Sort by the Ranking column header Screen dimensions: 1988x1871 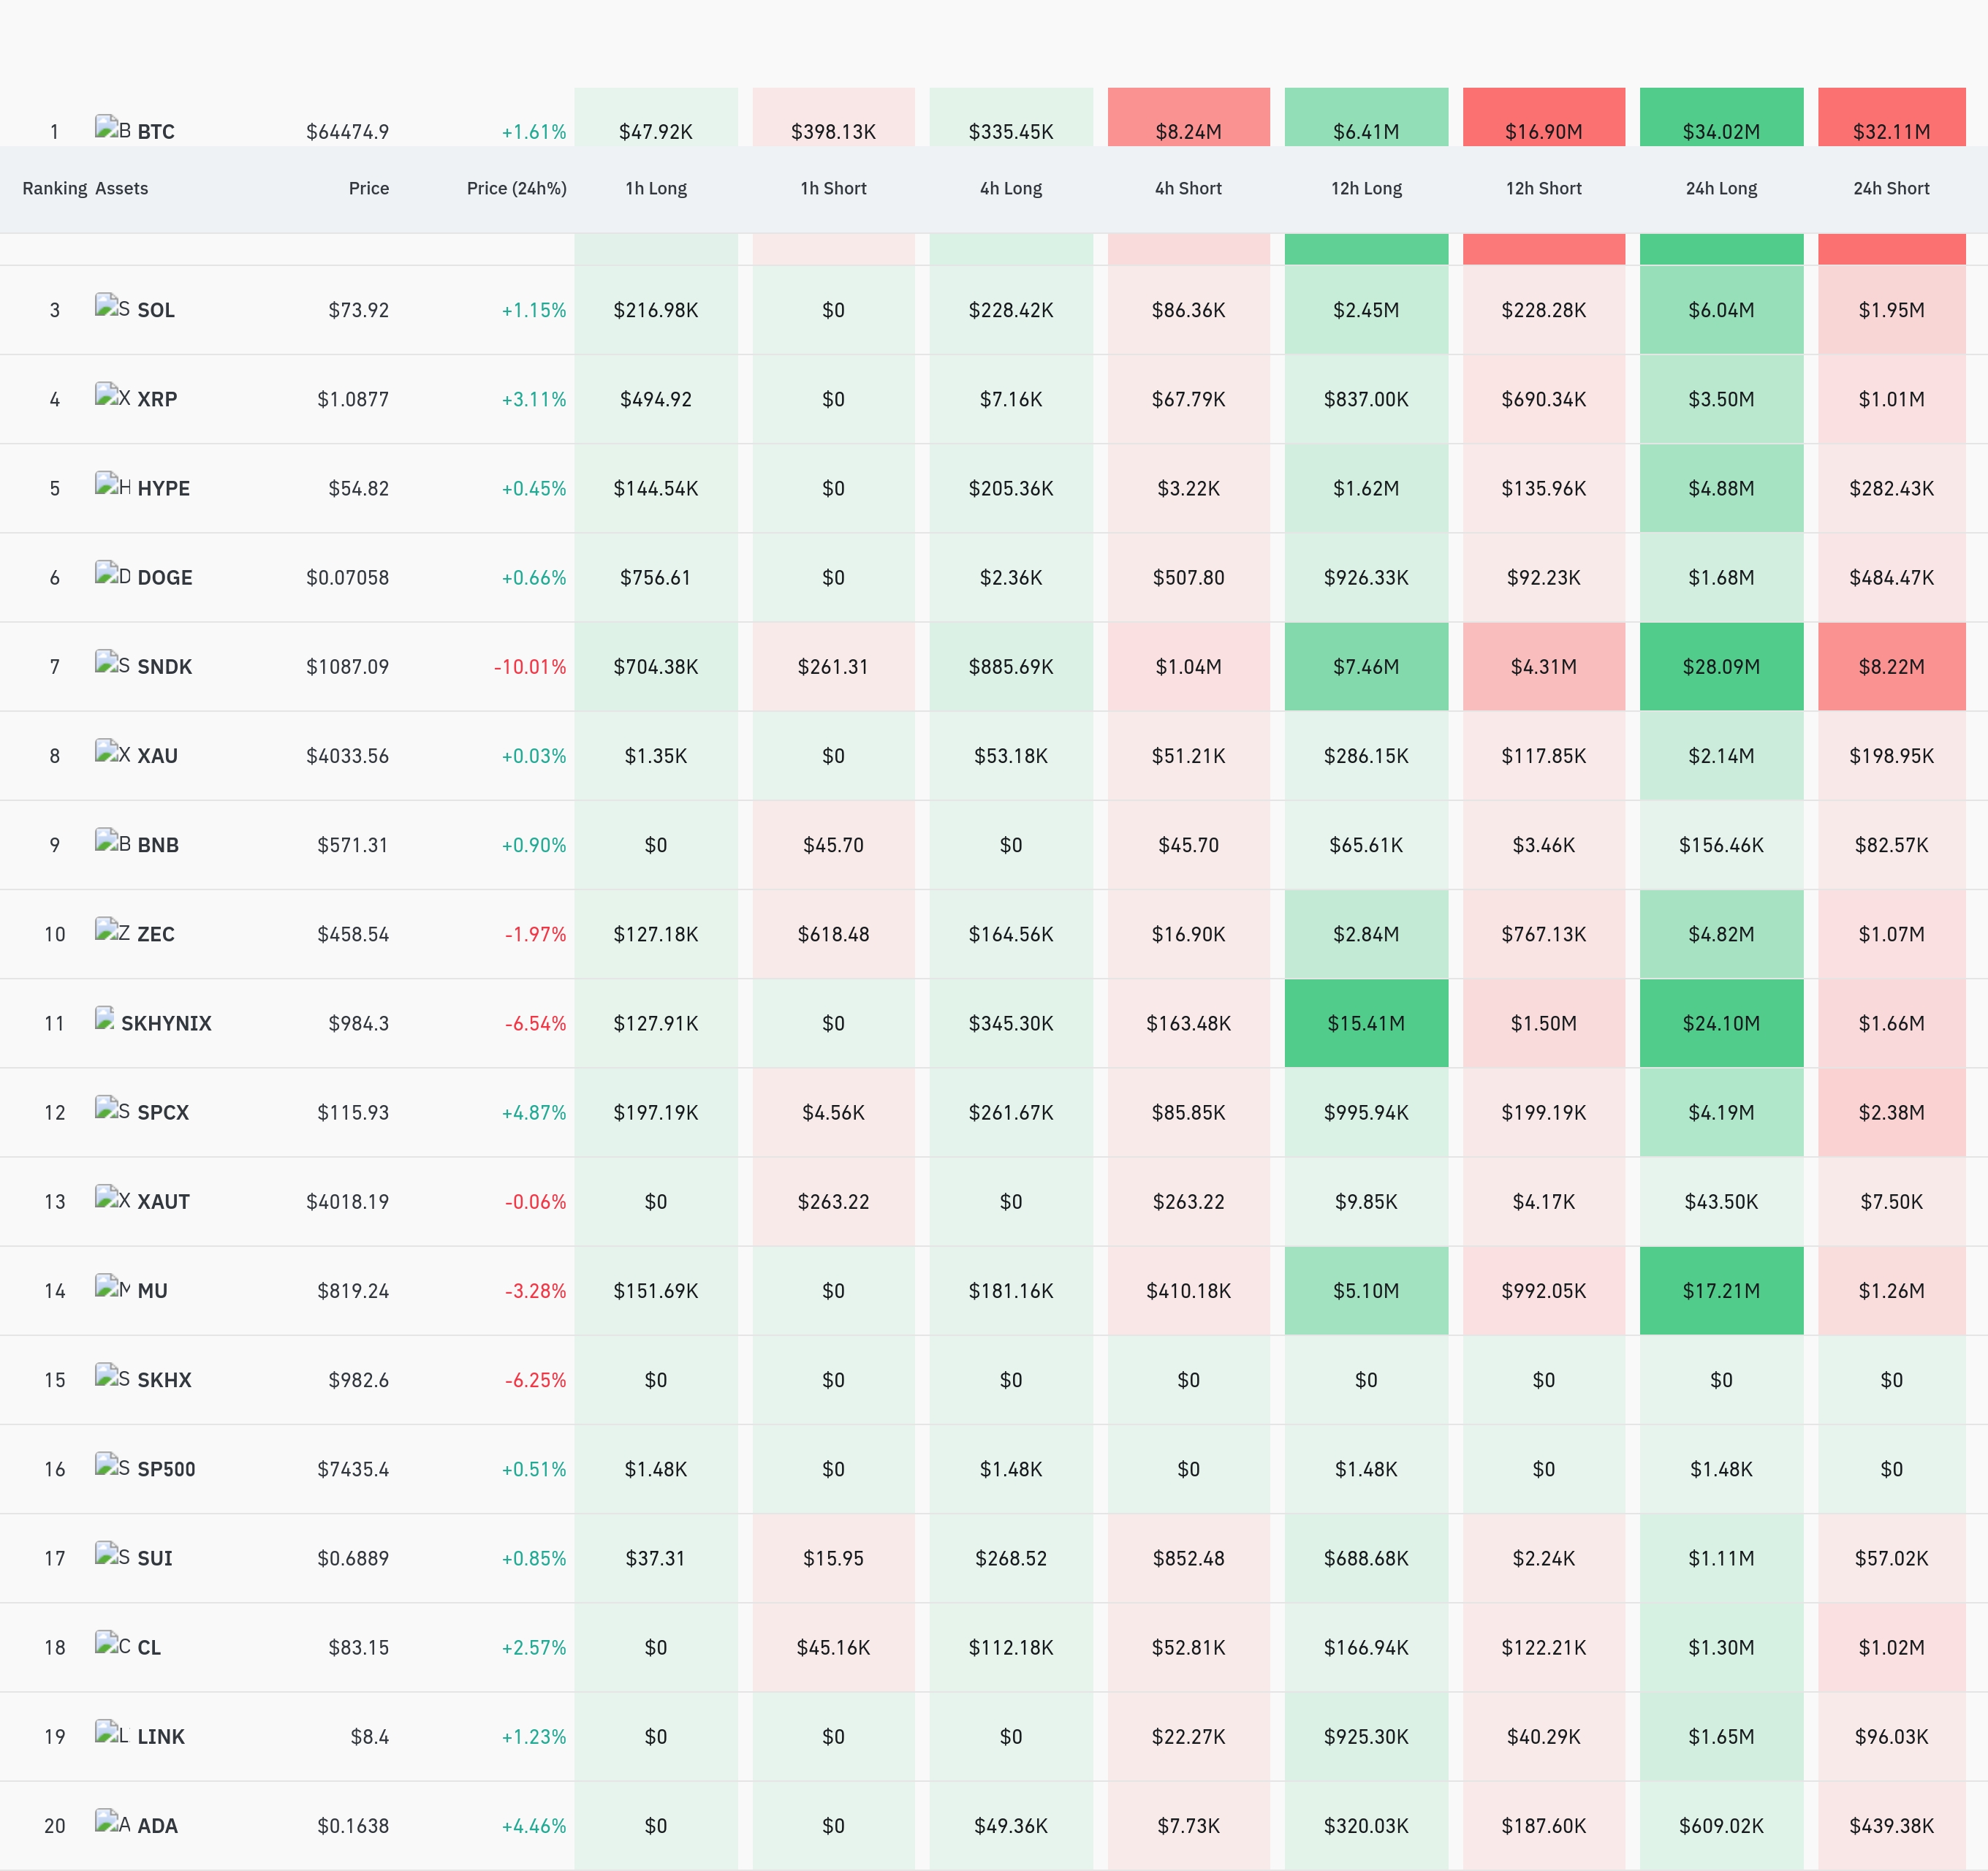click(x=55, y=188)
